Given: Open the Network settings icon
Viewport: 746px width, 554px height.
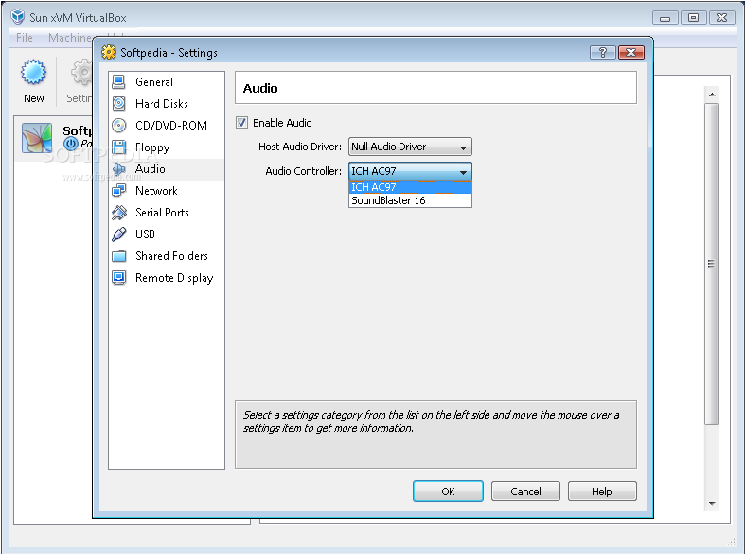Looking at the screenshot, I should pyautogui.click(x=118, y=191).
